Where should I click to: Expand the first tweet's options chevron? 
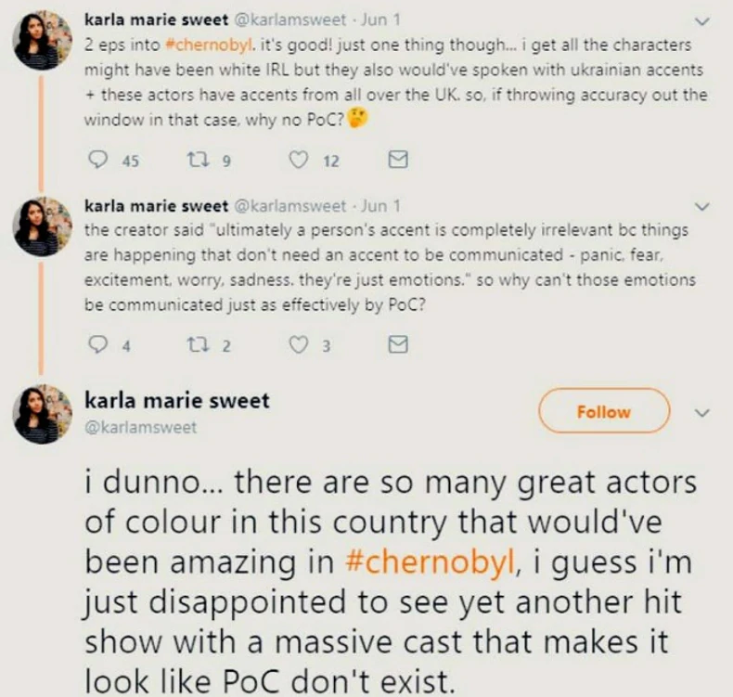tap(702, 22)
